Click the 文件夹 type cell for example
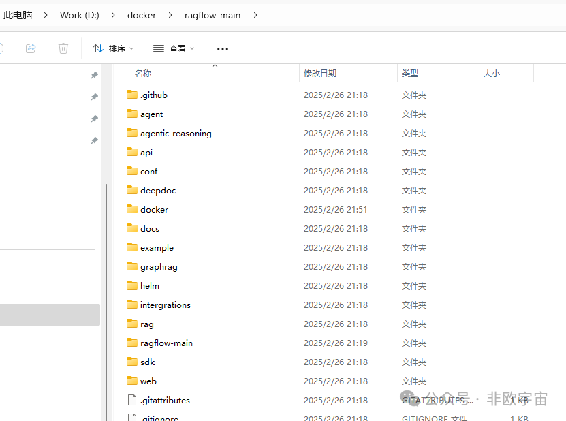566x421 pixels. click(x=414, y=248)
